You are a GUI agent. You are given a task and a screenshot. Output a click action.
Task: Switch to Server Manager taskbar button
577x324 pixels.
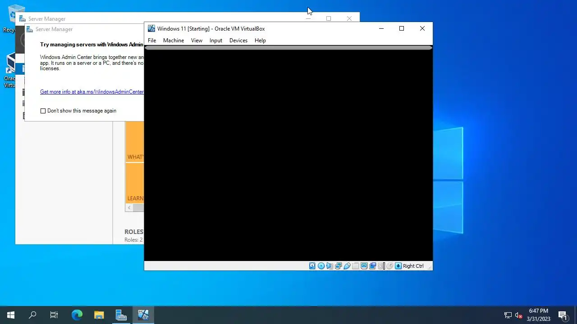[121, 315]
